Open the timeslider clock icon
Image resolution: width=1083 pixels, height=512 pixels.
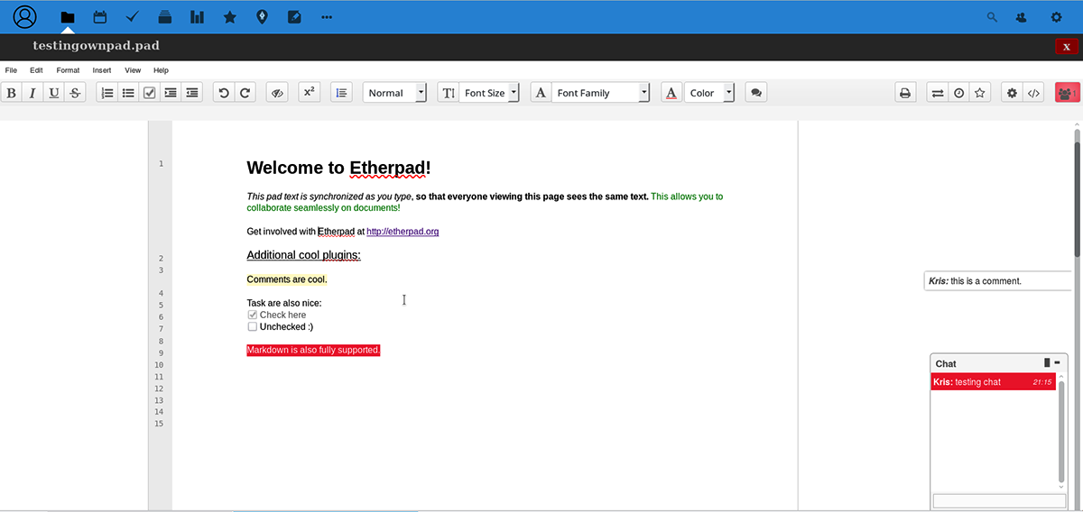pos(958,93)
